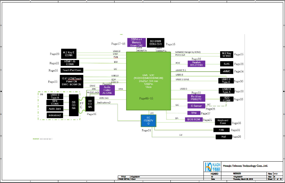Select the Keyboard Conn block
Image resolution: width=285 pixels, height=183 pixels.
click(x=223, y=122)
